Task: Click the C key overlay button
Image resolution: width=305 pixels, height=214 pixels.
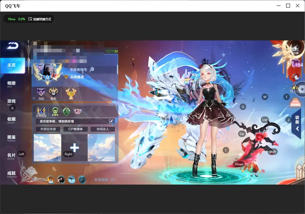Action: tap(226, 150)
